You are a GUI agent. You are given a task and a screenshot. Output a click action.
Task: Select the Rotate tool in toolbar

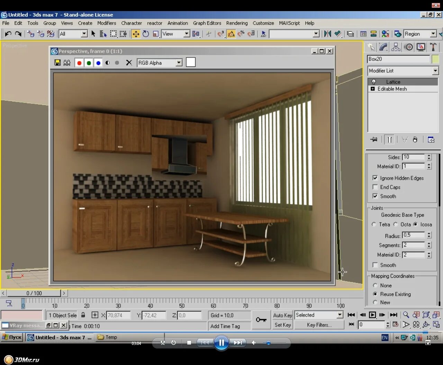[146, 34]
